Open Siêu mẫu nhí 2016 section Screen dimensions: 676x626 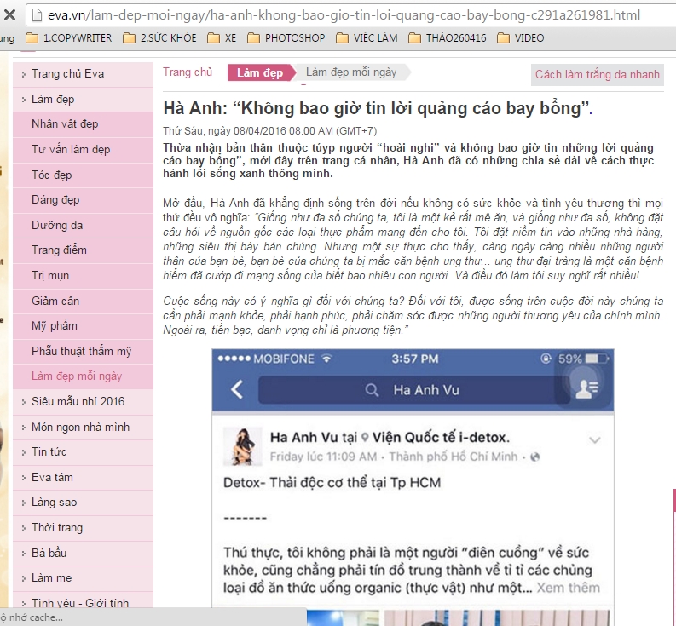coord(84,402)
